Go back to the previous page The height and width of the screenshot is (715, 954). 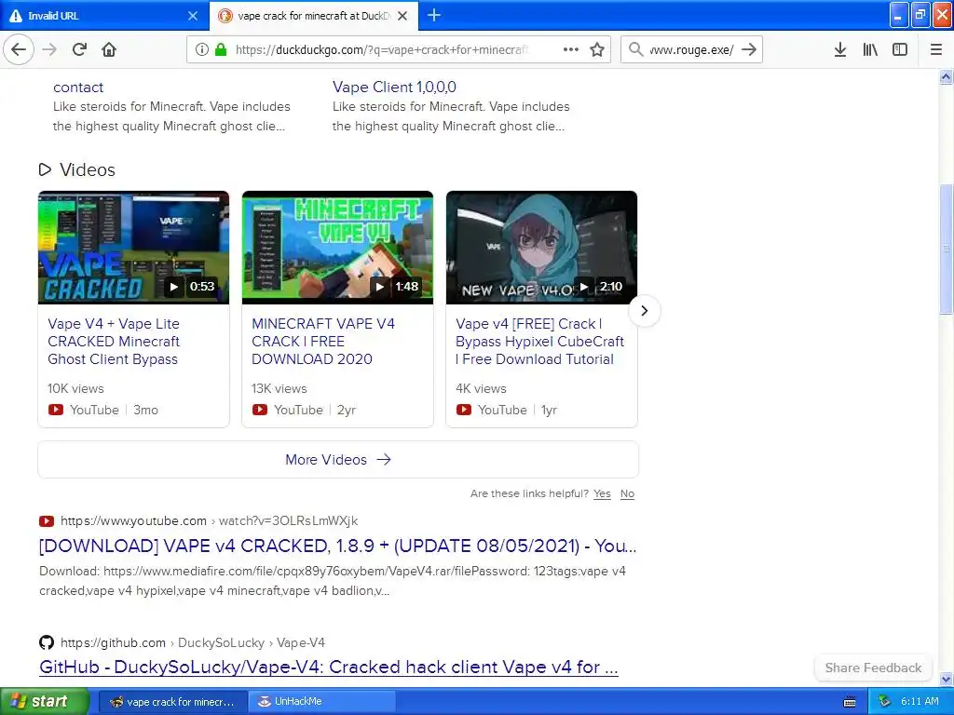coord(19,49)
